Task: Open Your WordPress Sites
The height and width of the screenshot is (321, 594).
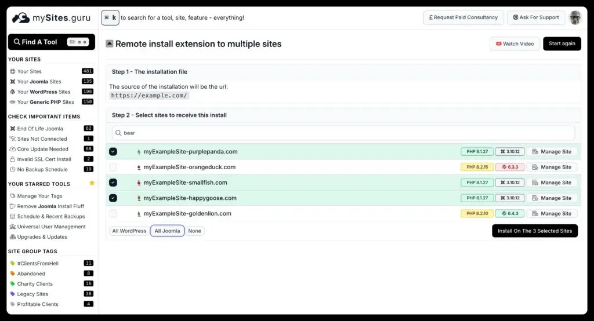Action: [40, 92]
